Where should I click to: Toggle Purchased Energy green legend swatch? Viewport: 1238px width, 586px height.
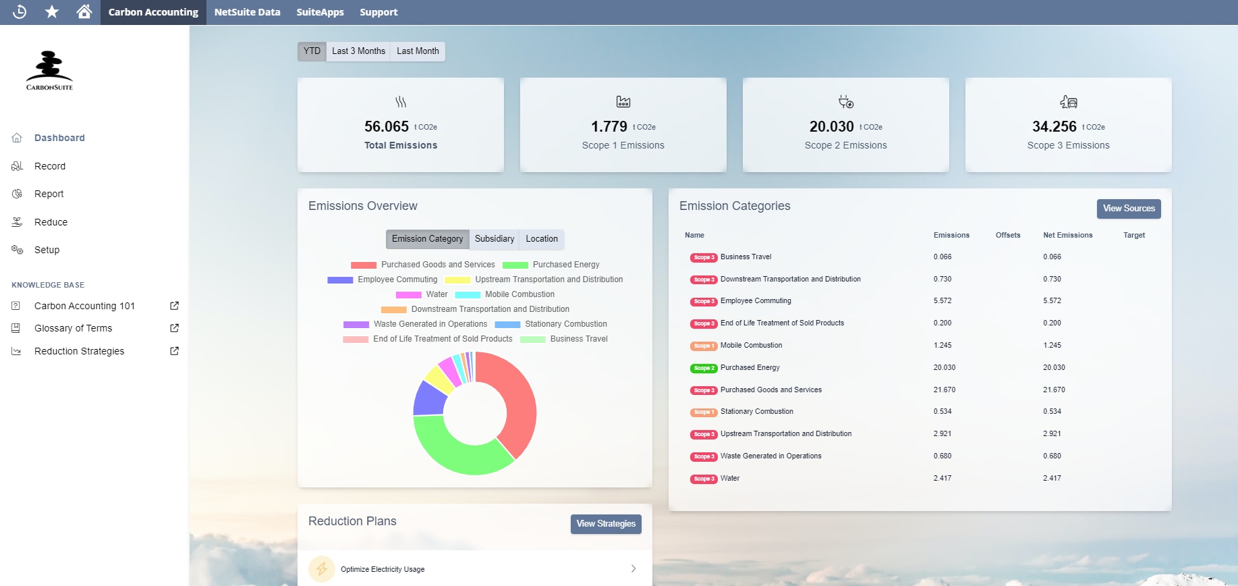[x=515, y=265]
